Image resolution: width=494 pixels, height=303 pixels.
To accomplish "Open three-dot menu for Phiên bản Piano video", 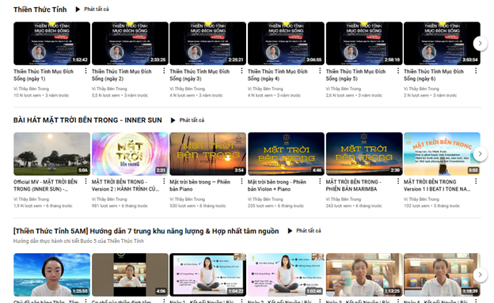I will click(241, 181).
